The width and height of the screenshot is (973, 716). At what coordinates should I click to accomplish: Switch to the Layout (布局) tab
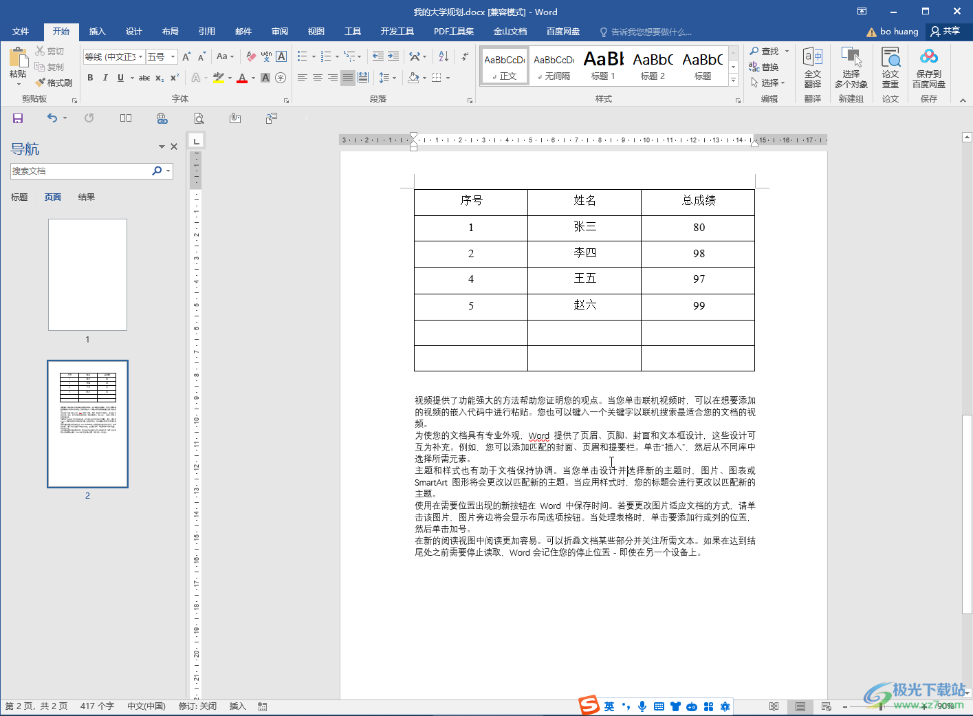pos(171,32)
